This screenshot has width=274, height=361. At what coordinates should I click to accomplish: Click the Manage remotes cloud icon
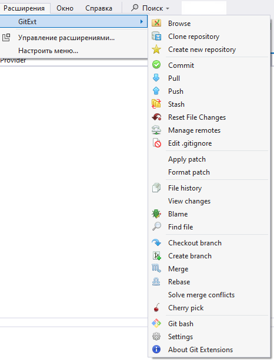(x=156, y=130)
